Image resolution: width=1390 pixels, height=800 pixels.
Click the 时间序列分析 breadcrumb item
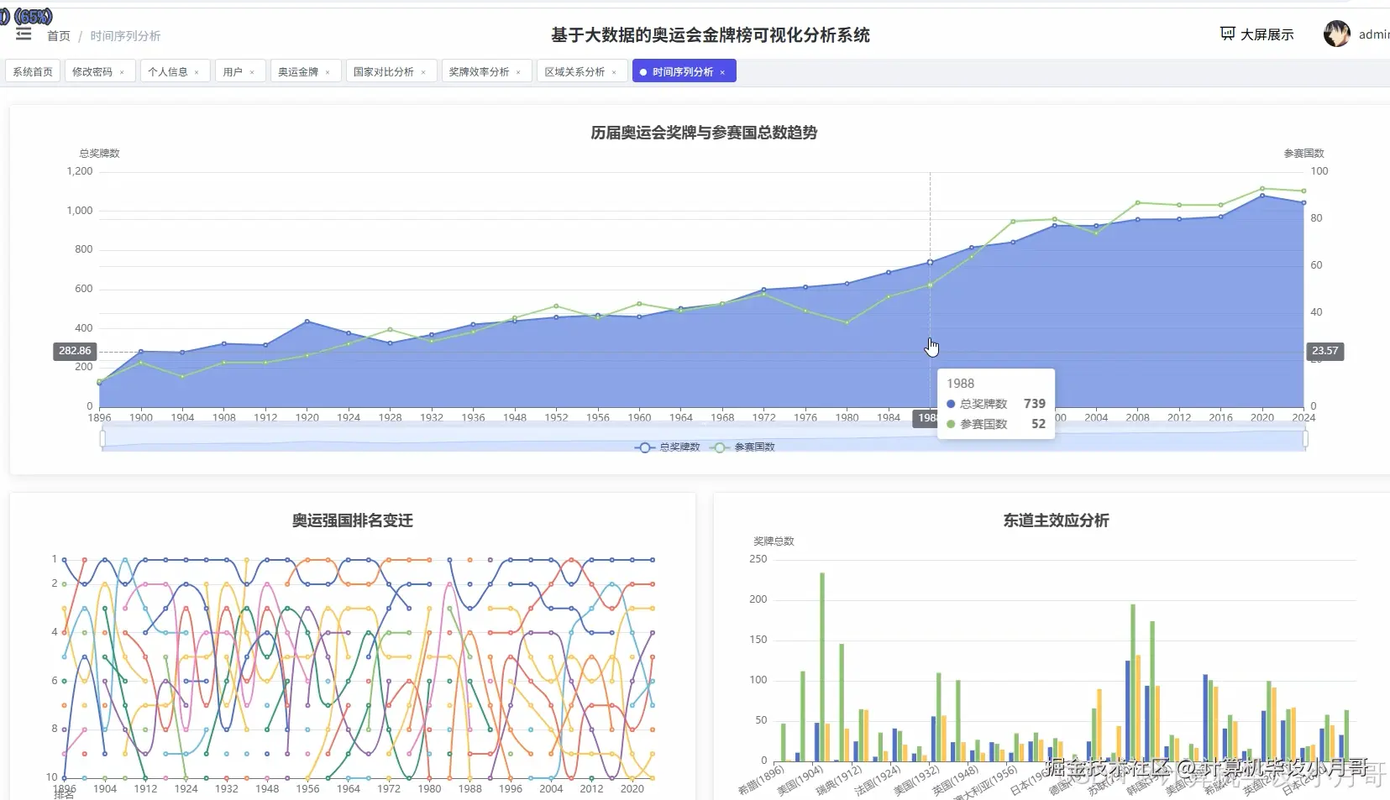[x=125, y=36]
